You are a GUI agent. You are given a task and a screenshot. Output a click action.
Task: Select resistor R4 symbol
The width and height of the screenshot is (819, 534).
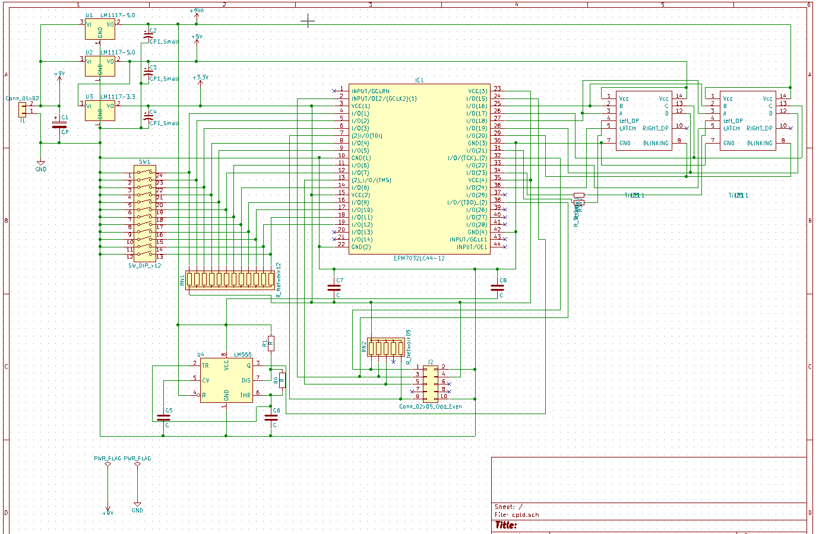click(282, 380)
